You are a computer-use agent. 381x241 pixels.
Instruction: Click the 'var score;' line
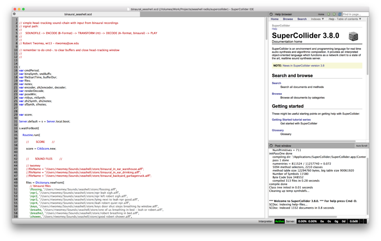pyautogui.click(x=26, y=115)
